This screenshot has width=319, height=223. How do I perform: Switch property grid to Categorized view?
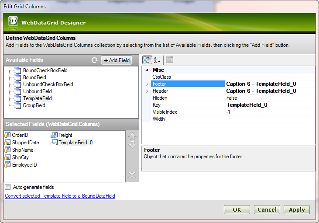point(147,60)
